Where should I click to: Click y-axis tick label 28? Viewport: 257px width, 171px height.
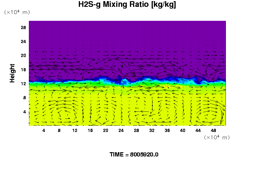(x=23, y=27)
